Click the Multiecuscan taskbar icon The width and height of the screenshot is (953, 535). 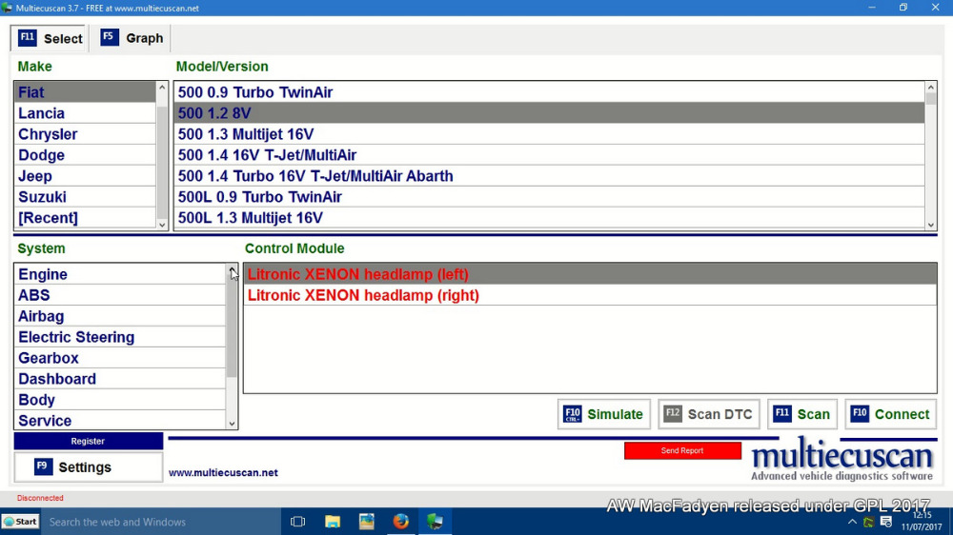coord(435,522)
